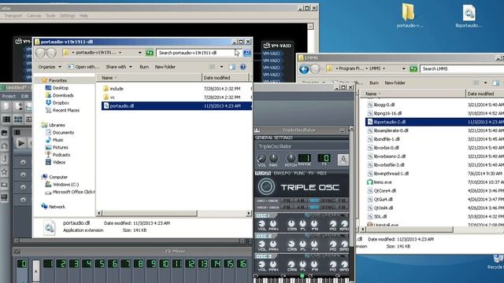Open the music-note samples sidebar tab in LMMS

pyautogui.click(x=5, y=158)
